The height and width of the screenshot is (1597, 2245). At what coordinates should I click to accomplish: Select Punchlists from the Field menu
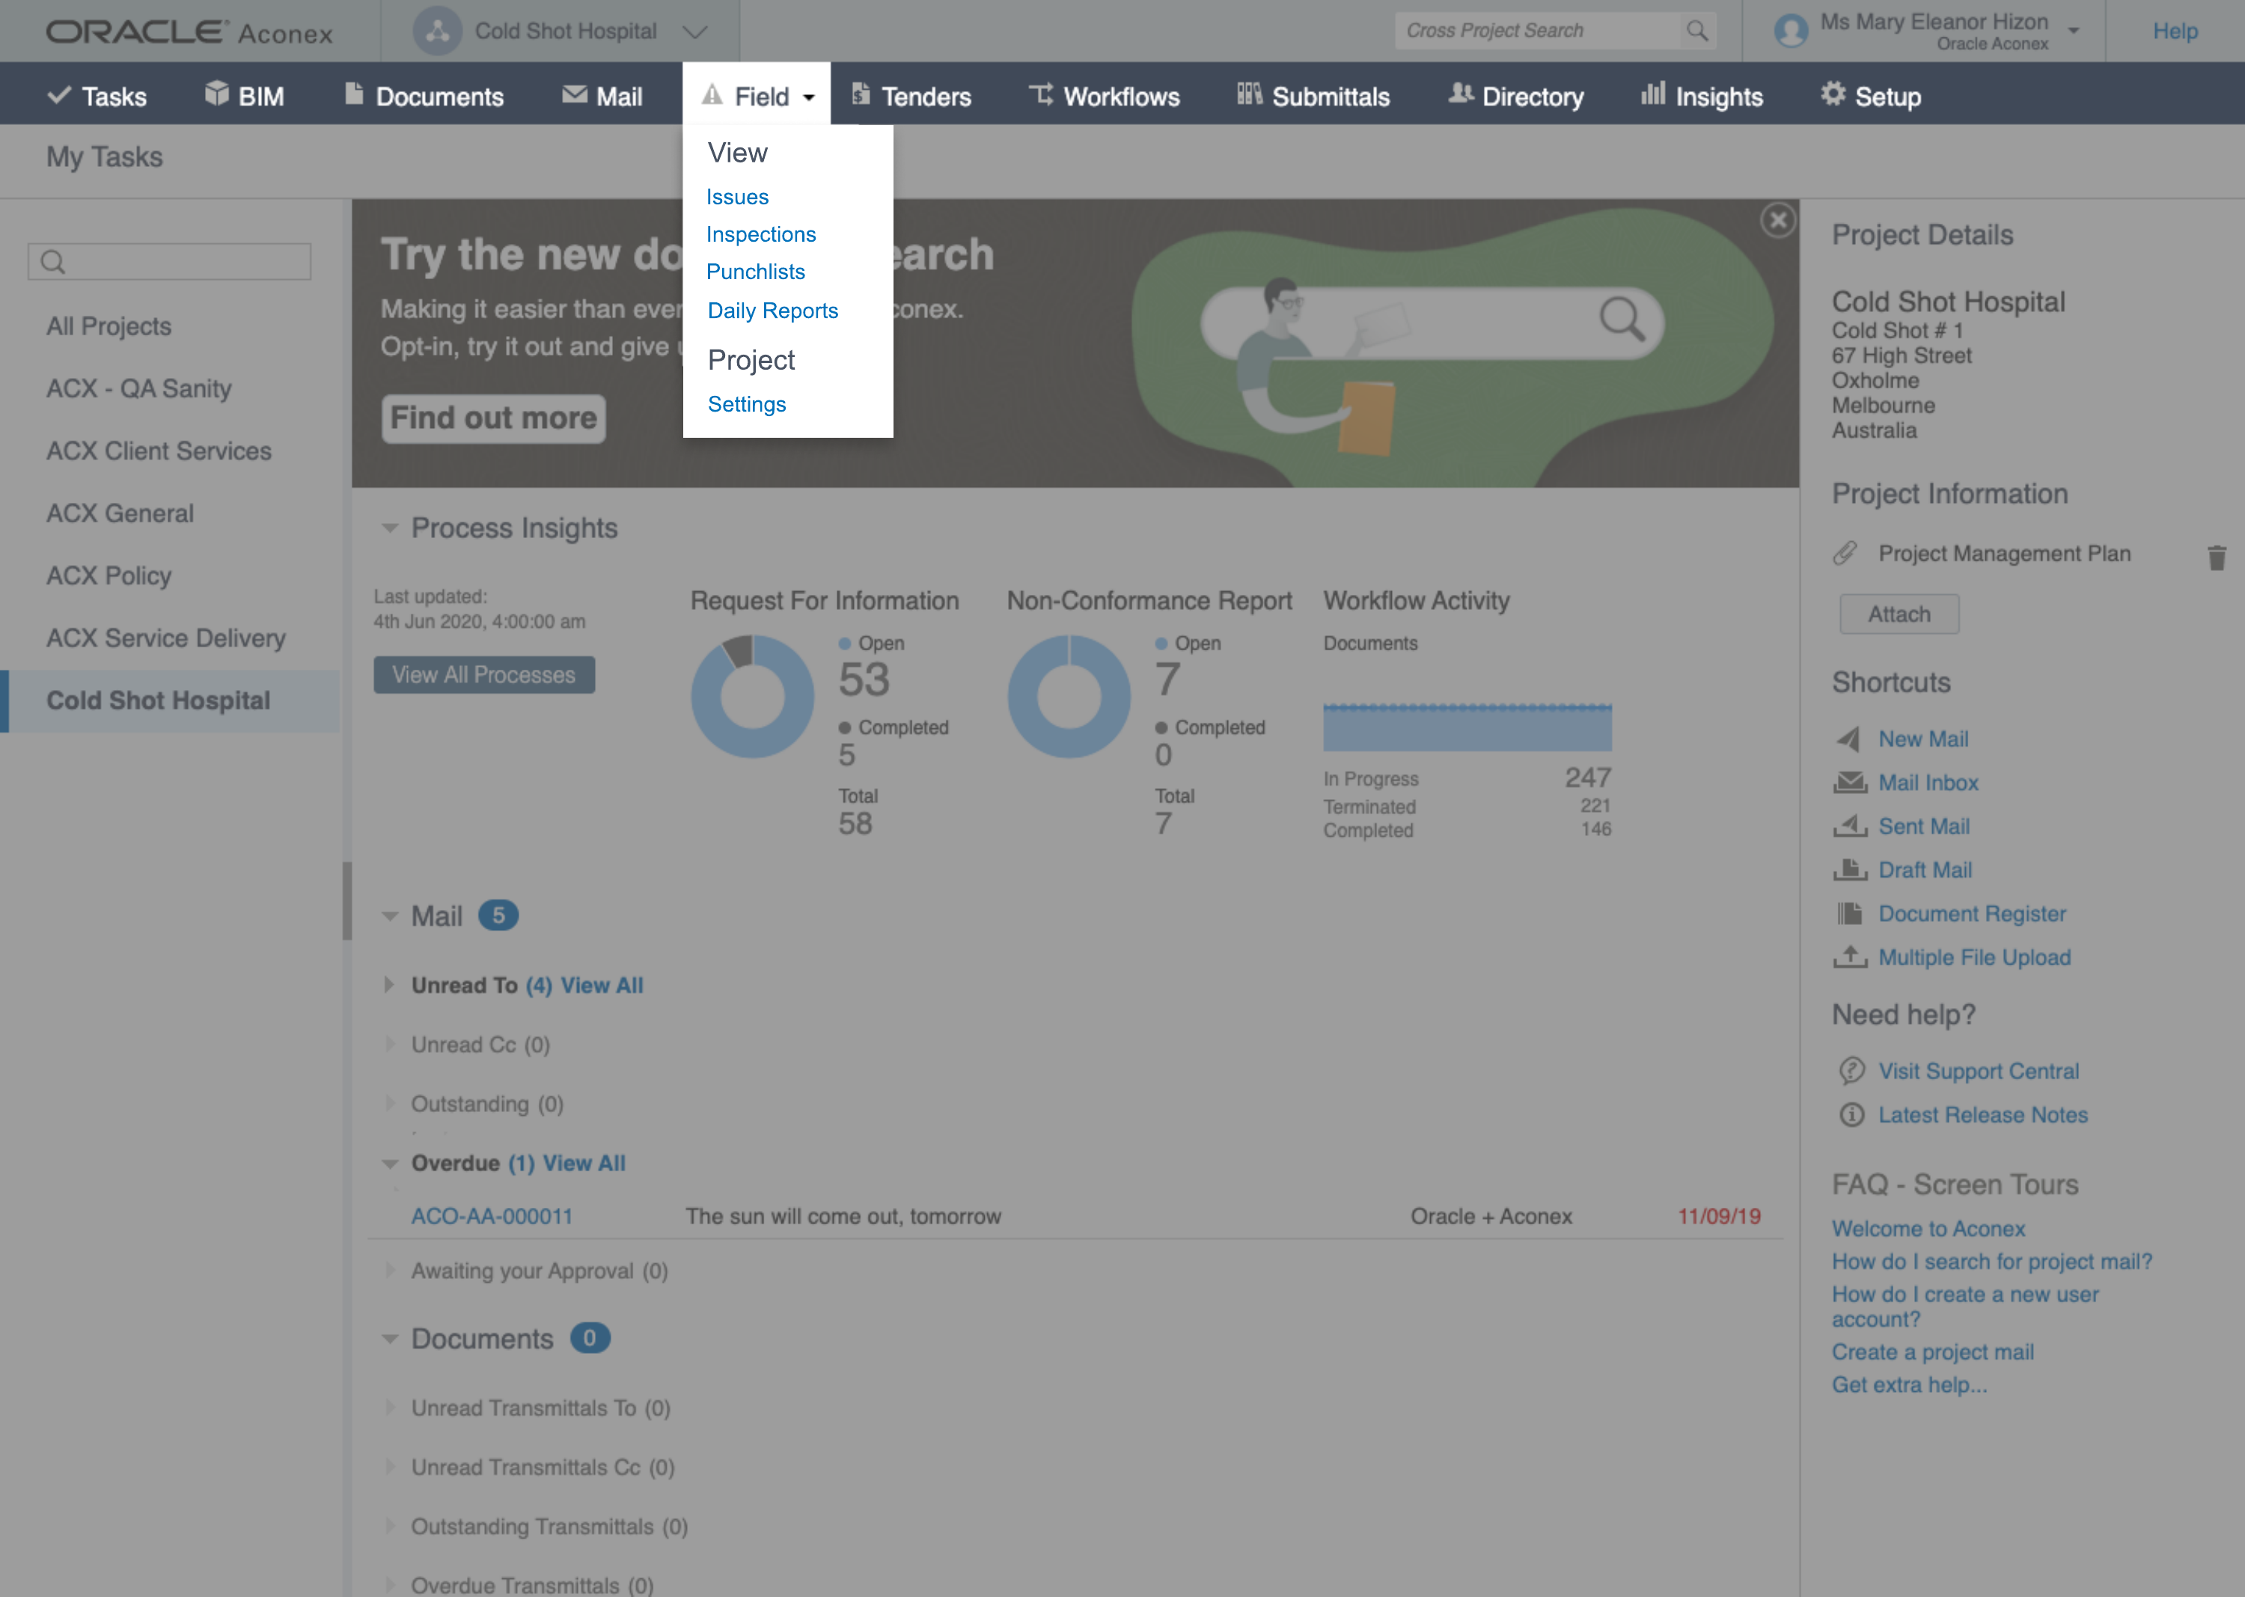pyautogui.click(x=755, y=272)
